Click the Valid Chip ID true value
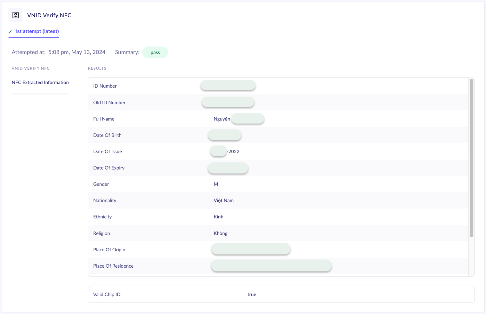The image size is (486, 314). 252,294
